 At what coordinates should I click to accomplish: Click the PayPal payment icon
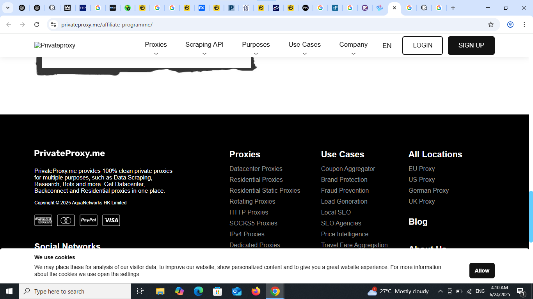[x=89, y=220]
